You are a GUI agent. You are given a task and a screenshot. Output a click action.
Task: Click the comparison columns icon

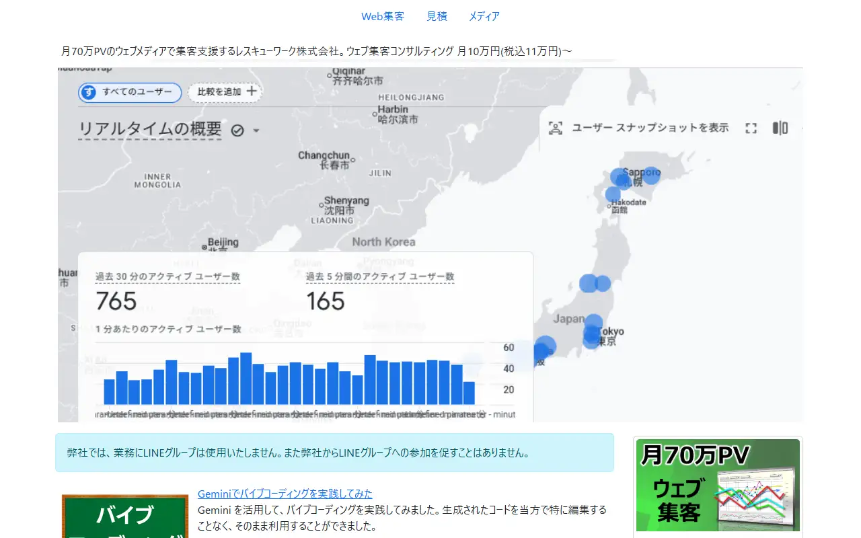[x=780, y=128]
